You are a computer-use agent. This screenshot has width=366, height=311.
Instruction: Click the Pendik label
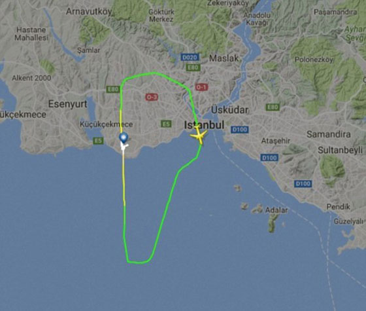tap(339, 207)
